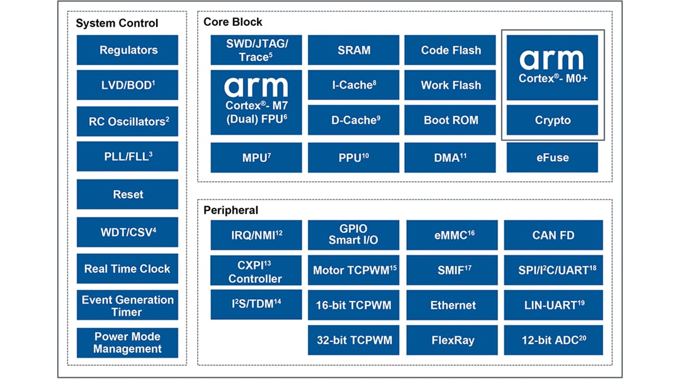Select the Crypto block

tap(552, 120)
